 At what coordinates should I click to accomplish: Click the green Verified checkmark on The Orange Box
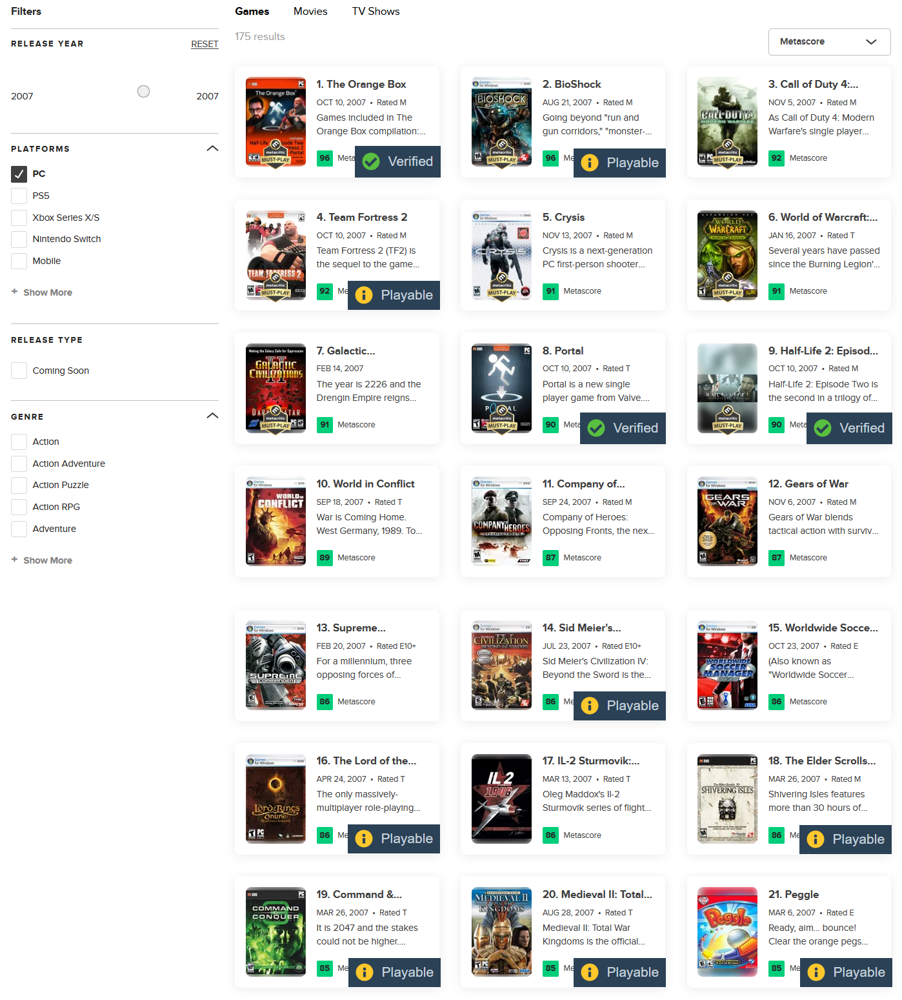[x=371, y=161]
